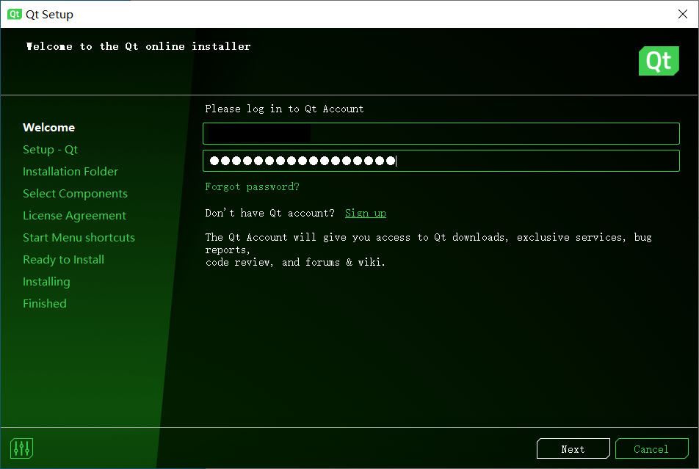
Task: Click the 'Welcome to the Qt online installer' heading
Action: (138, 46)
